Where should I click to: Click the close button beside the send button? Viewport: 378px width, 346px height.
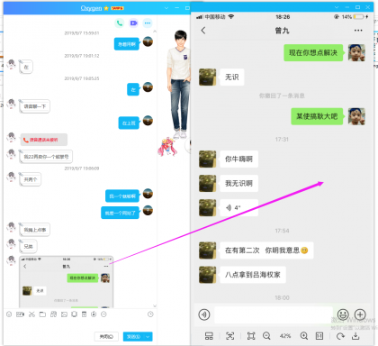point(106,337)
